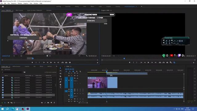Open the Source monitor settings wrench
This screenshot has height=111, width=197.
pos(87,56)
